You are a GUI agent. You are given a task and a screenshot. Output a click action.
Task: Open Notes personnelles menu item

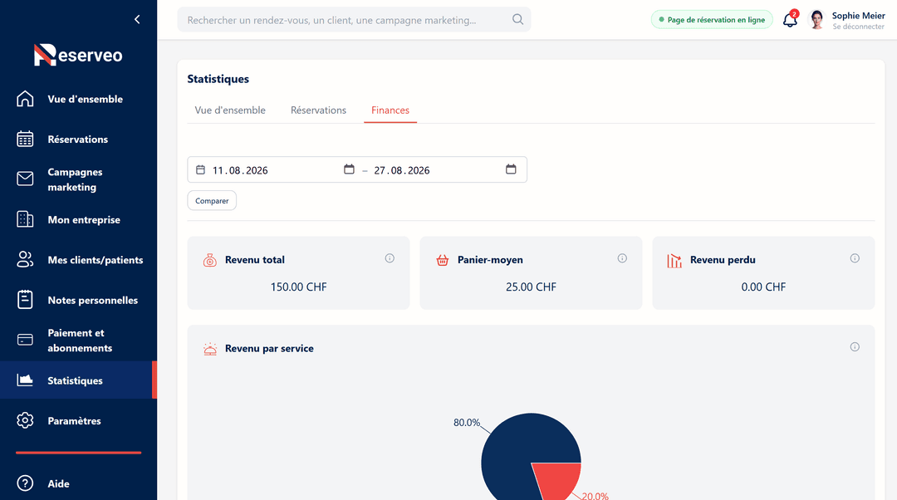pos(93,301)
